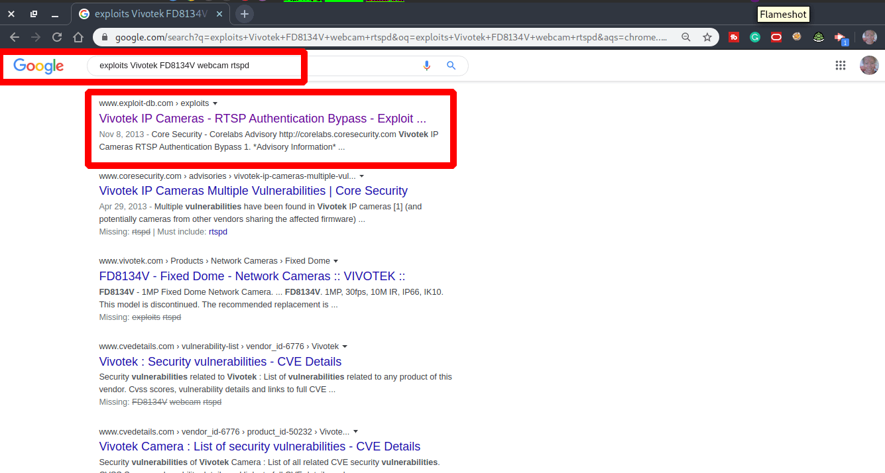Open 'Vivotek Camera : List of security vulnerabilities'
The width and height of the screenshot is (885, 473).
pyautogui.click(x=260, y=447)
